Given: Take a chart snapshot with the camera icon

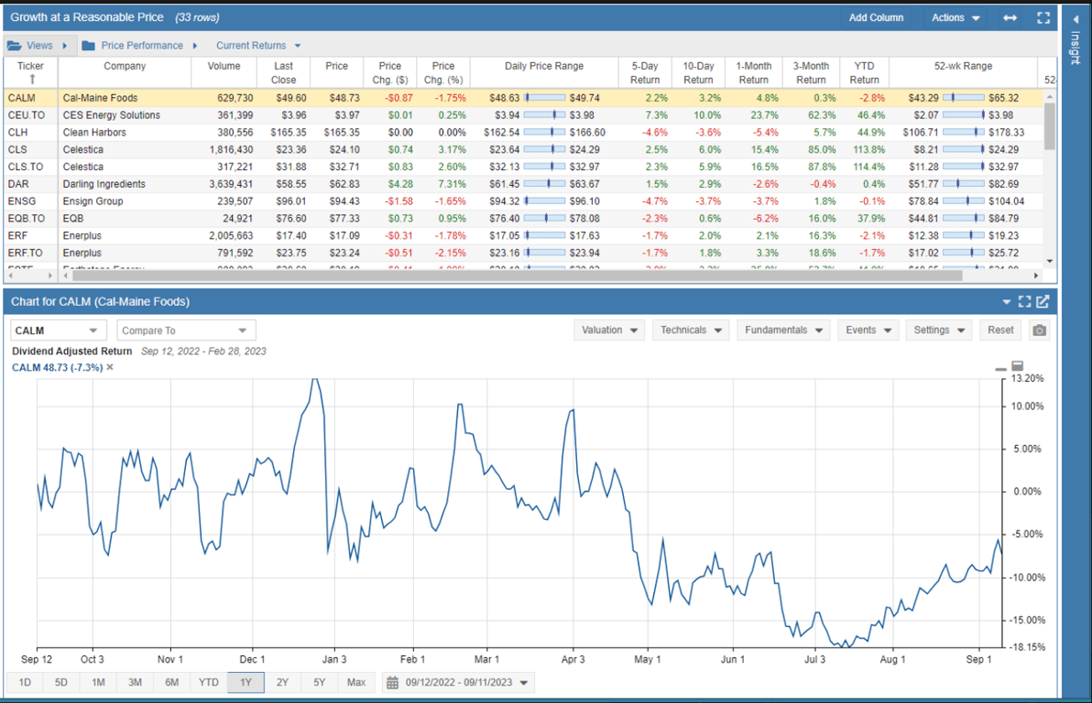Looking at the screenshot, I should pyautogui.click(x=1039, y=330).
